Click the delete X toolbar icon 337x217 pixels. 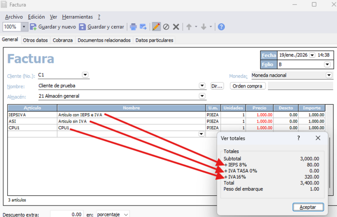click(x=176, y=27)
